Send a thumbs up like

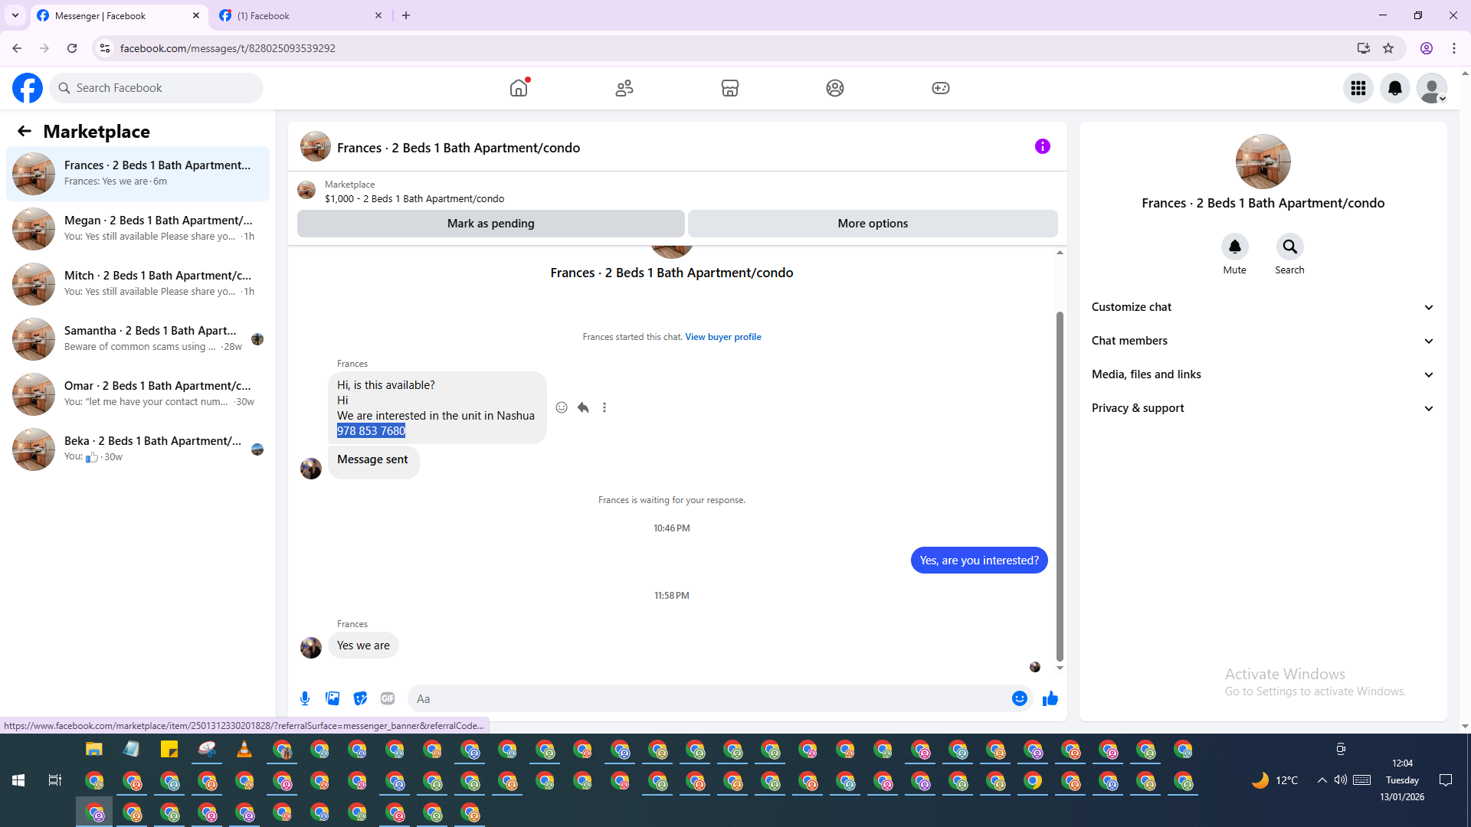[1050, 698]
